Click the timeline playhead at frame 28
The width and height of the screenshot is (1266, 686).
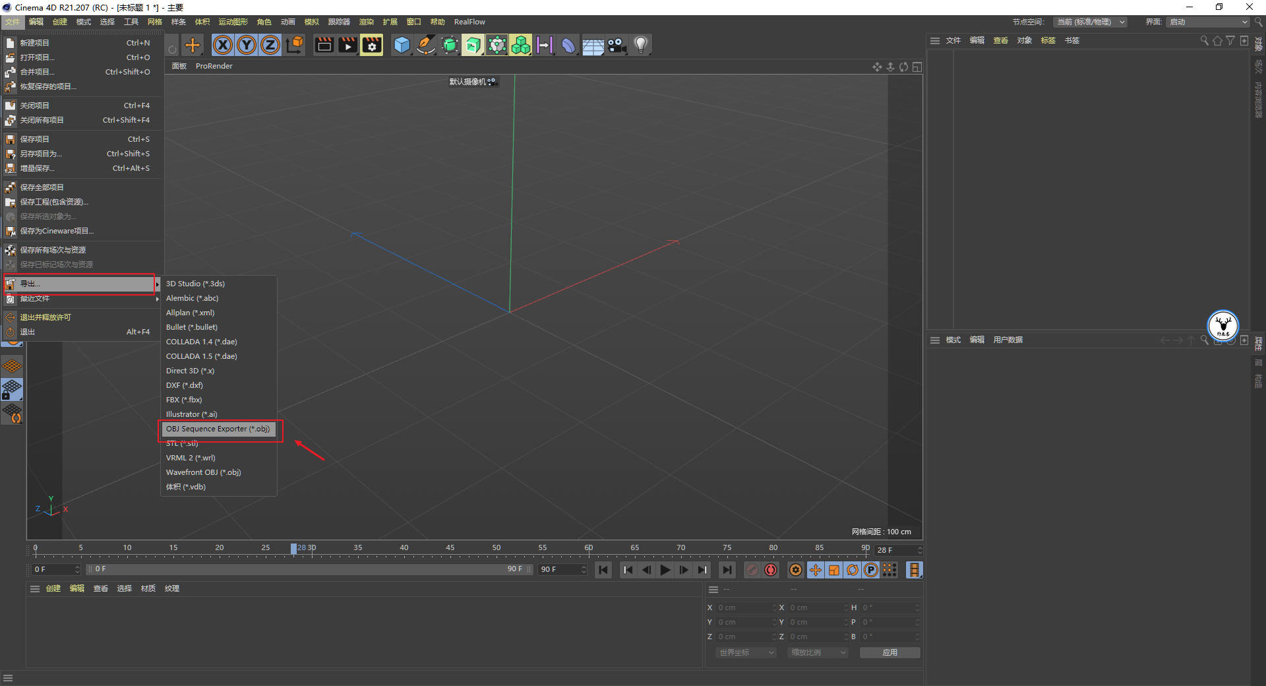pyautogui.click(x=293, y=548)
